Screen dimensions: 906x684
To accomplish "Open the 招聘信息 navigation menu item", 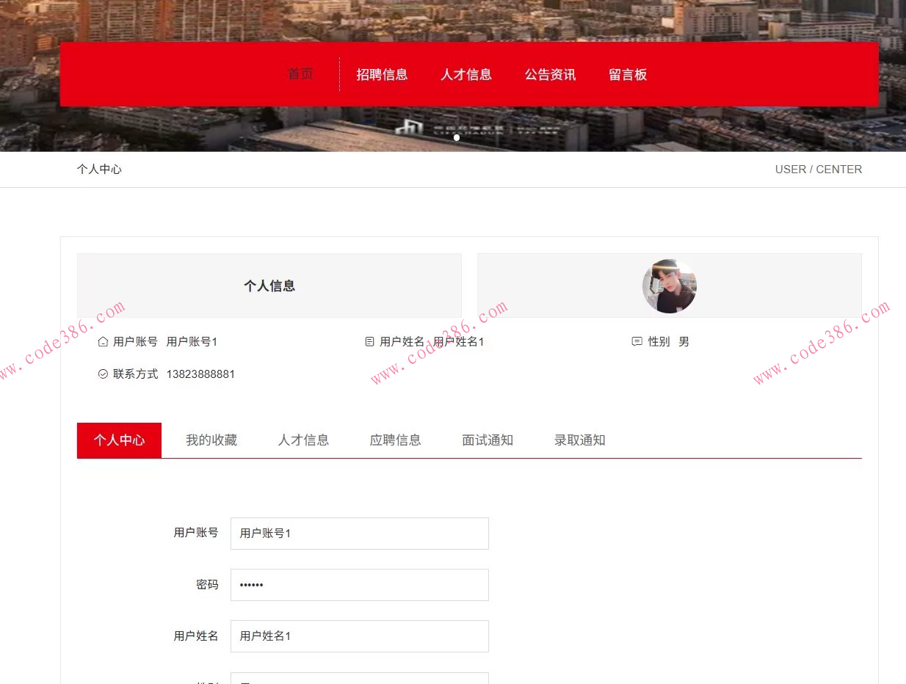I will (x=382, y=73).
